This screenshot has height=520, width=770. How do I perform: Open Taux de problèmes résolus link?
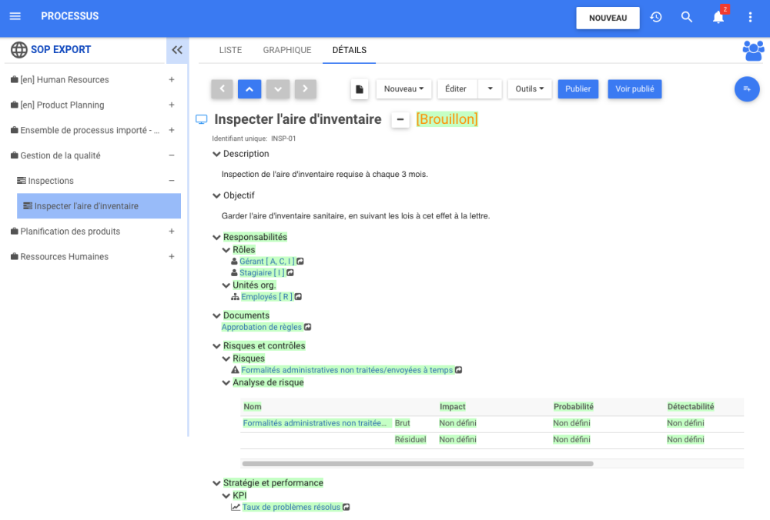pos(291,507)
